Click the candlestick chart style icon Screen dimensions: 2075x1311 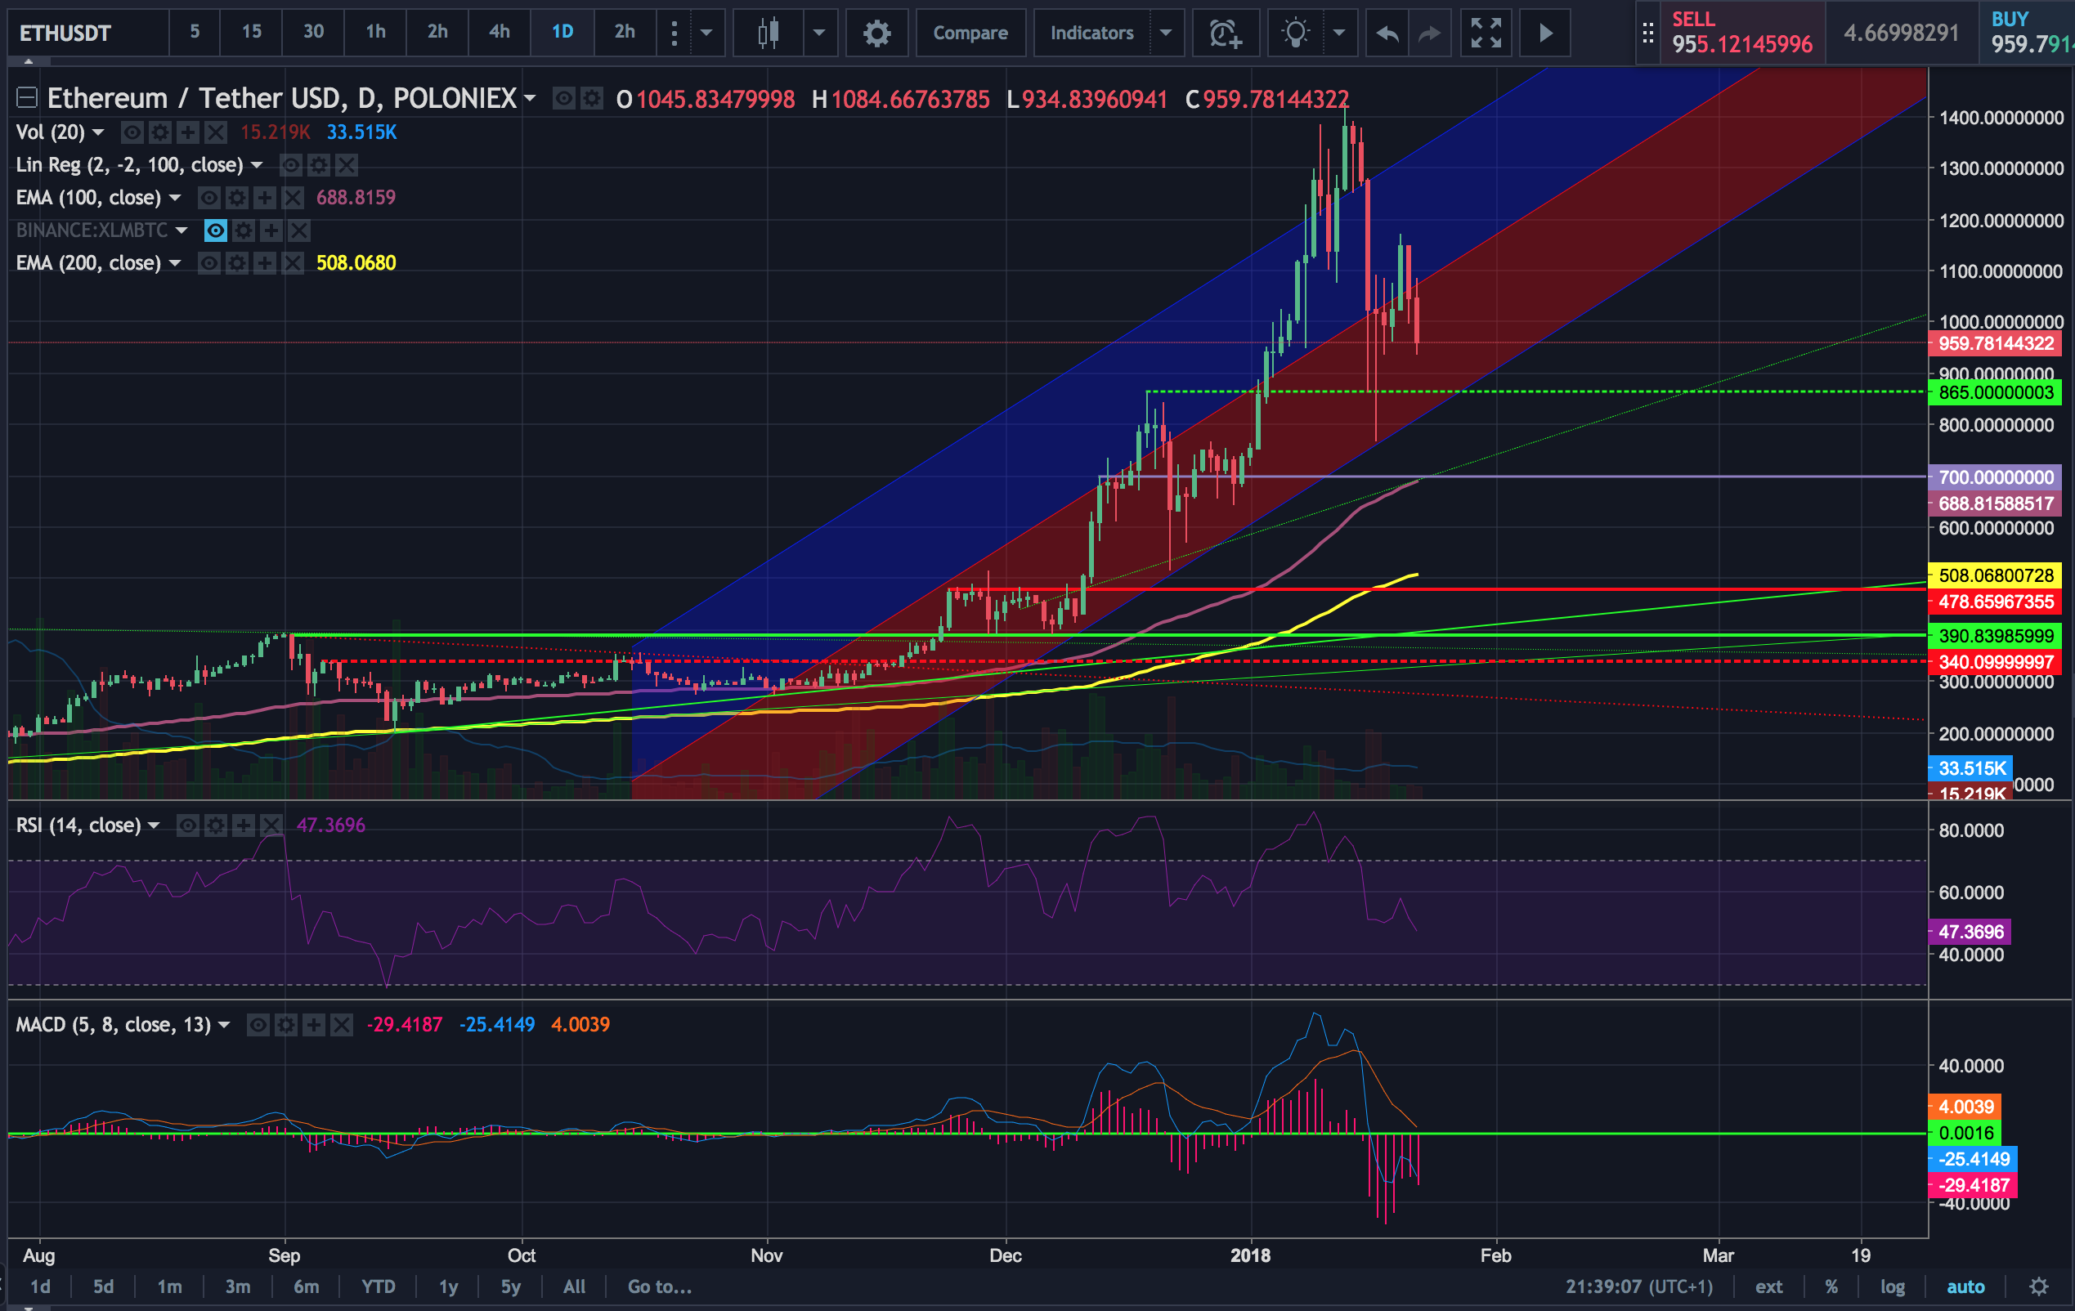[768, 34]
